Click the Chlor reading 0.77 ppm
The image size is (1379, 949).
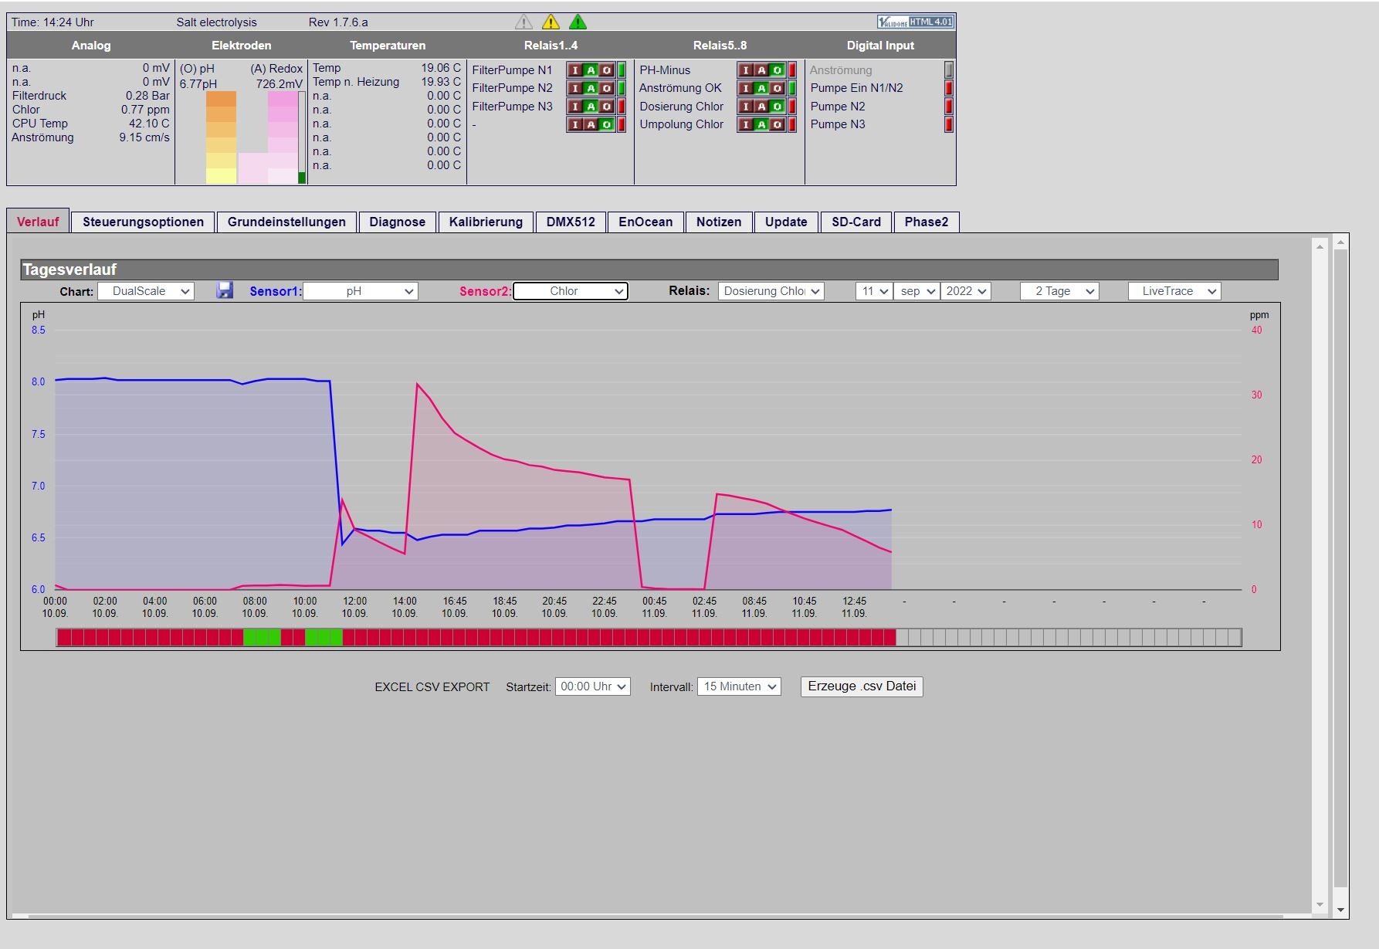(145, 110)
